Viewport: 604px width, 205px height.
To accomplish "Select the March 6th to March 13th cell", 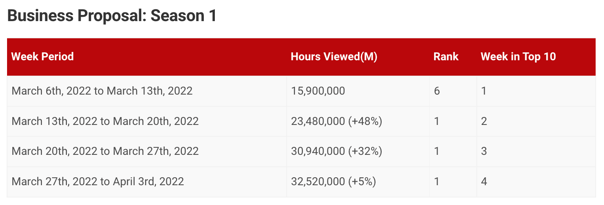I will 102,91.
